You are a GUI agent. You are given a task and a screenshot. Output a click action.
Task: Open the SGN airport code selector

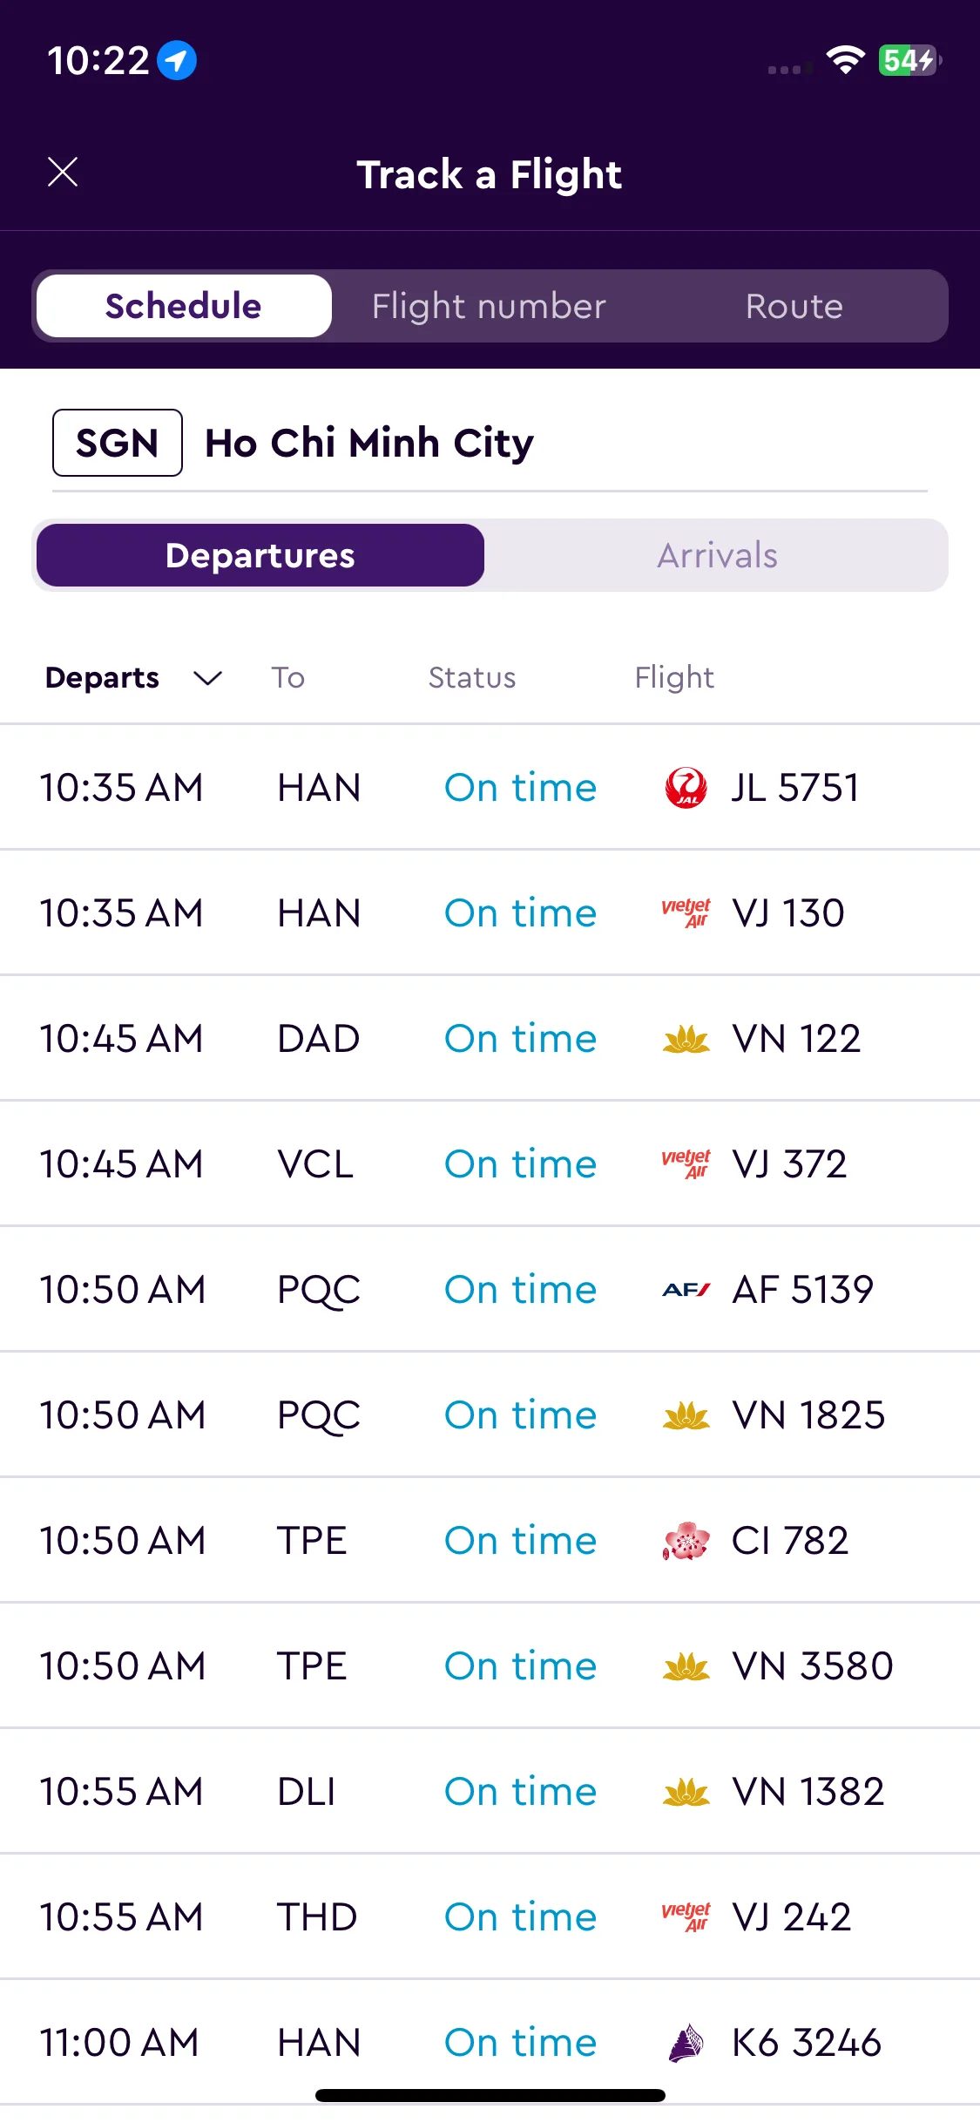[x=118, y=443]
